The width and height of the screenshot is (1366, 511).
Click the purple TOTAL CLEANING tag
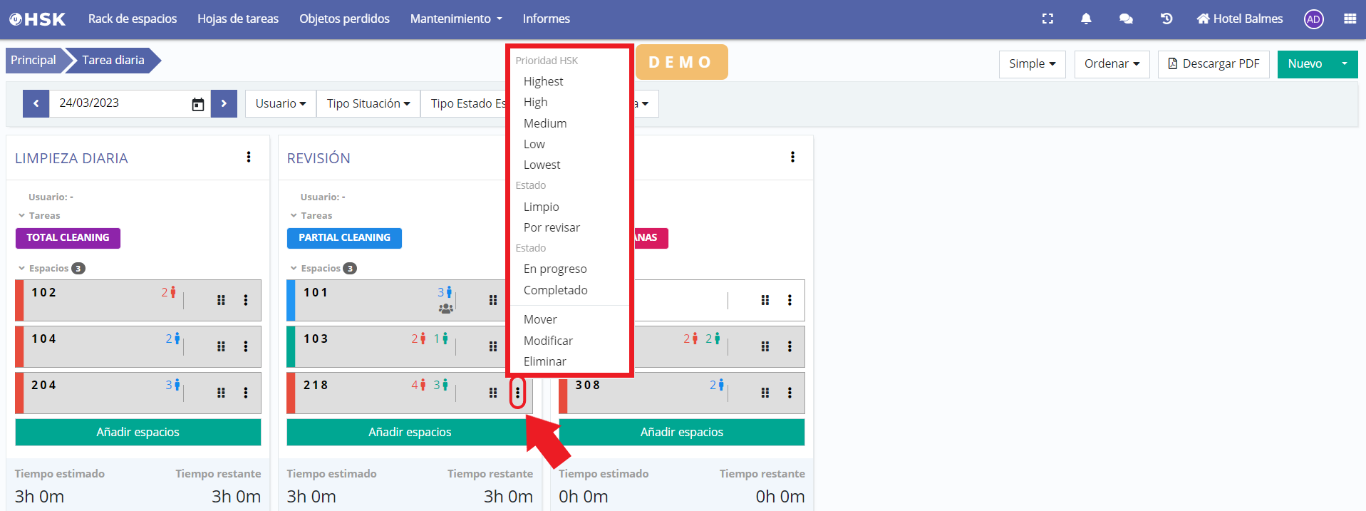pos(68,238)
